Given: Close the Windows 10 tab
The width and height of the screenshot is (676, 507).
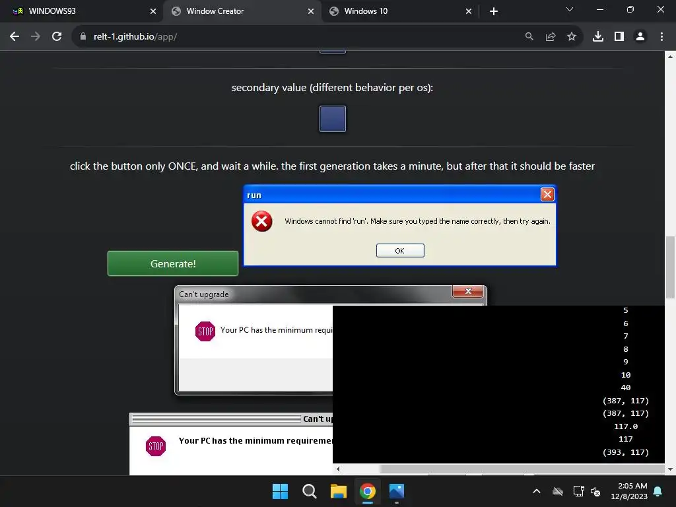Looking at the screenshot, I should (x=469, y=11).
